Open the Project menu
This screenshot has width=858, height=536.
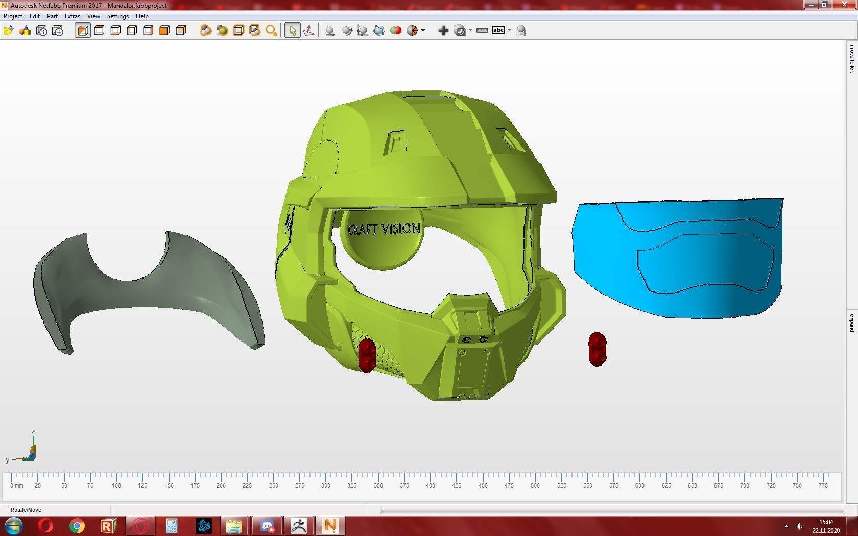coord(13,16)
